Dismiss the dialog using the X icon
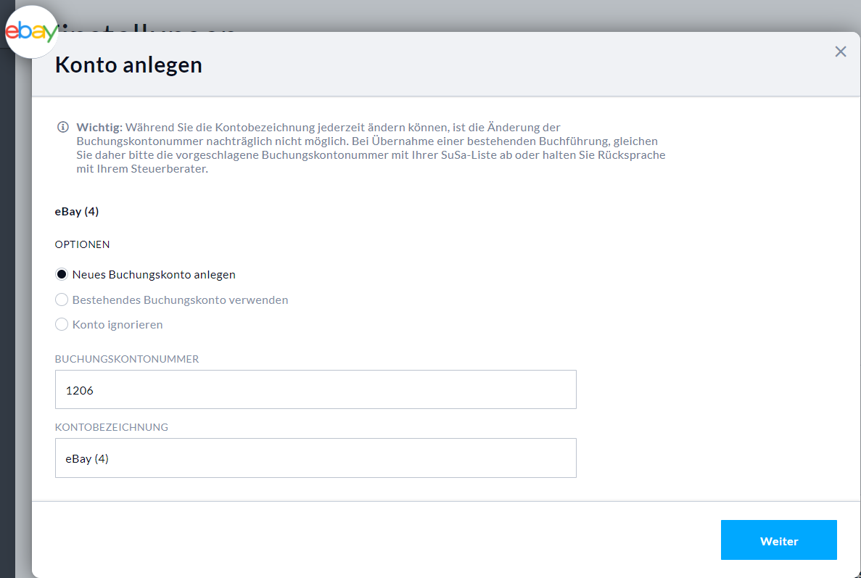 point(840,51)
